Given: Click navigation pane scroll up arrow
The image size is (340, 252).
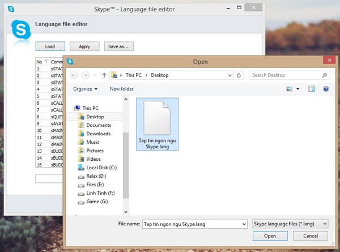Looking at the screenshot, I should pos(126,99).
